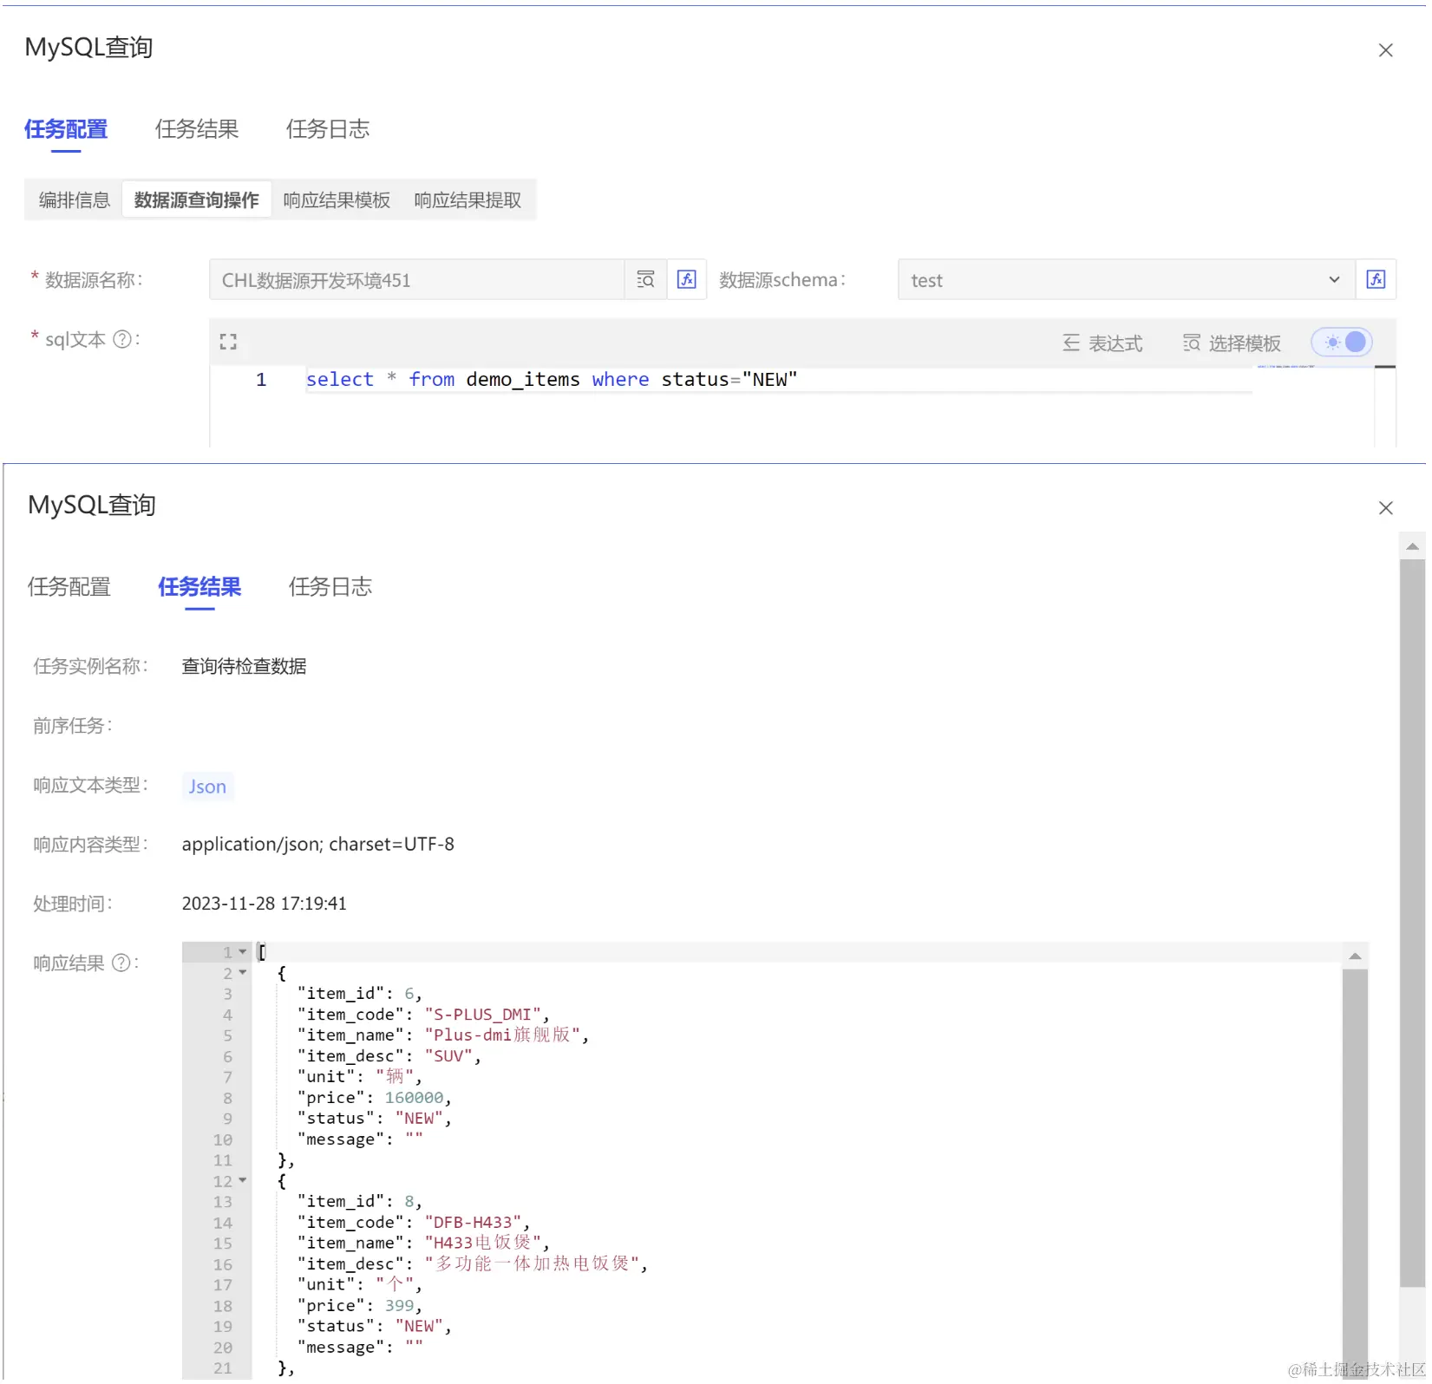
Task: Open 响应结果提取 sub-tab
Action: point(468,200)
